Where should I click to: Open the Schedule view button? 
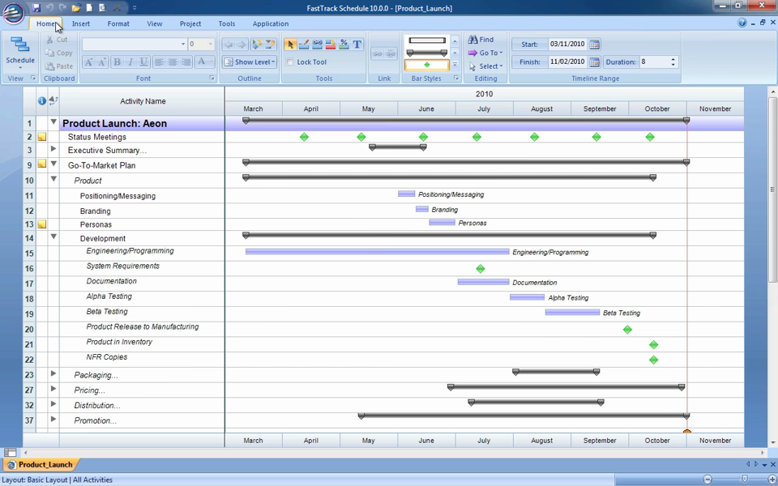(x=20, y=53)
